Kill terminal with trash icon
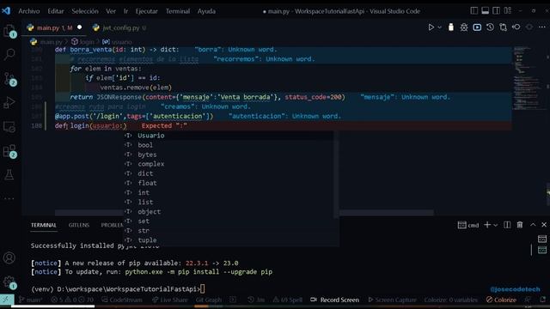The width and height of the screenshot is (550, 309). click(520, 225)
